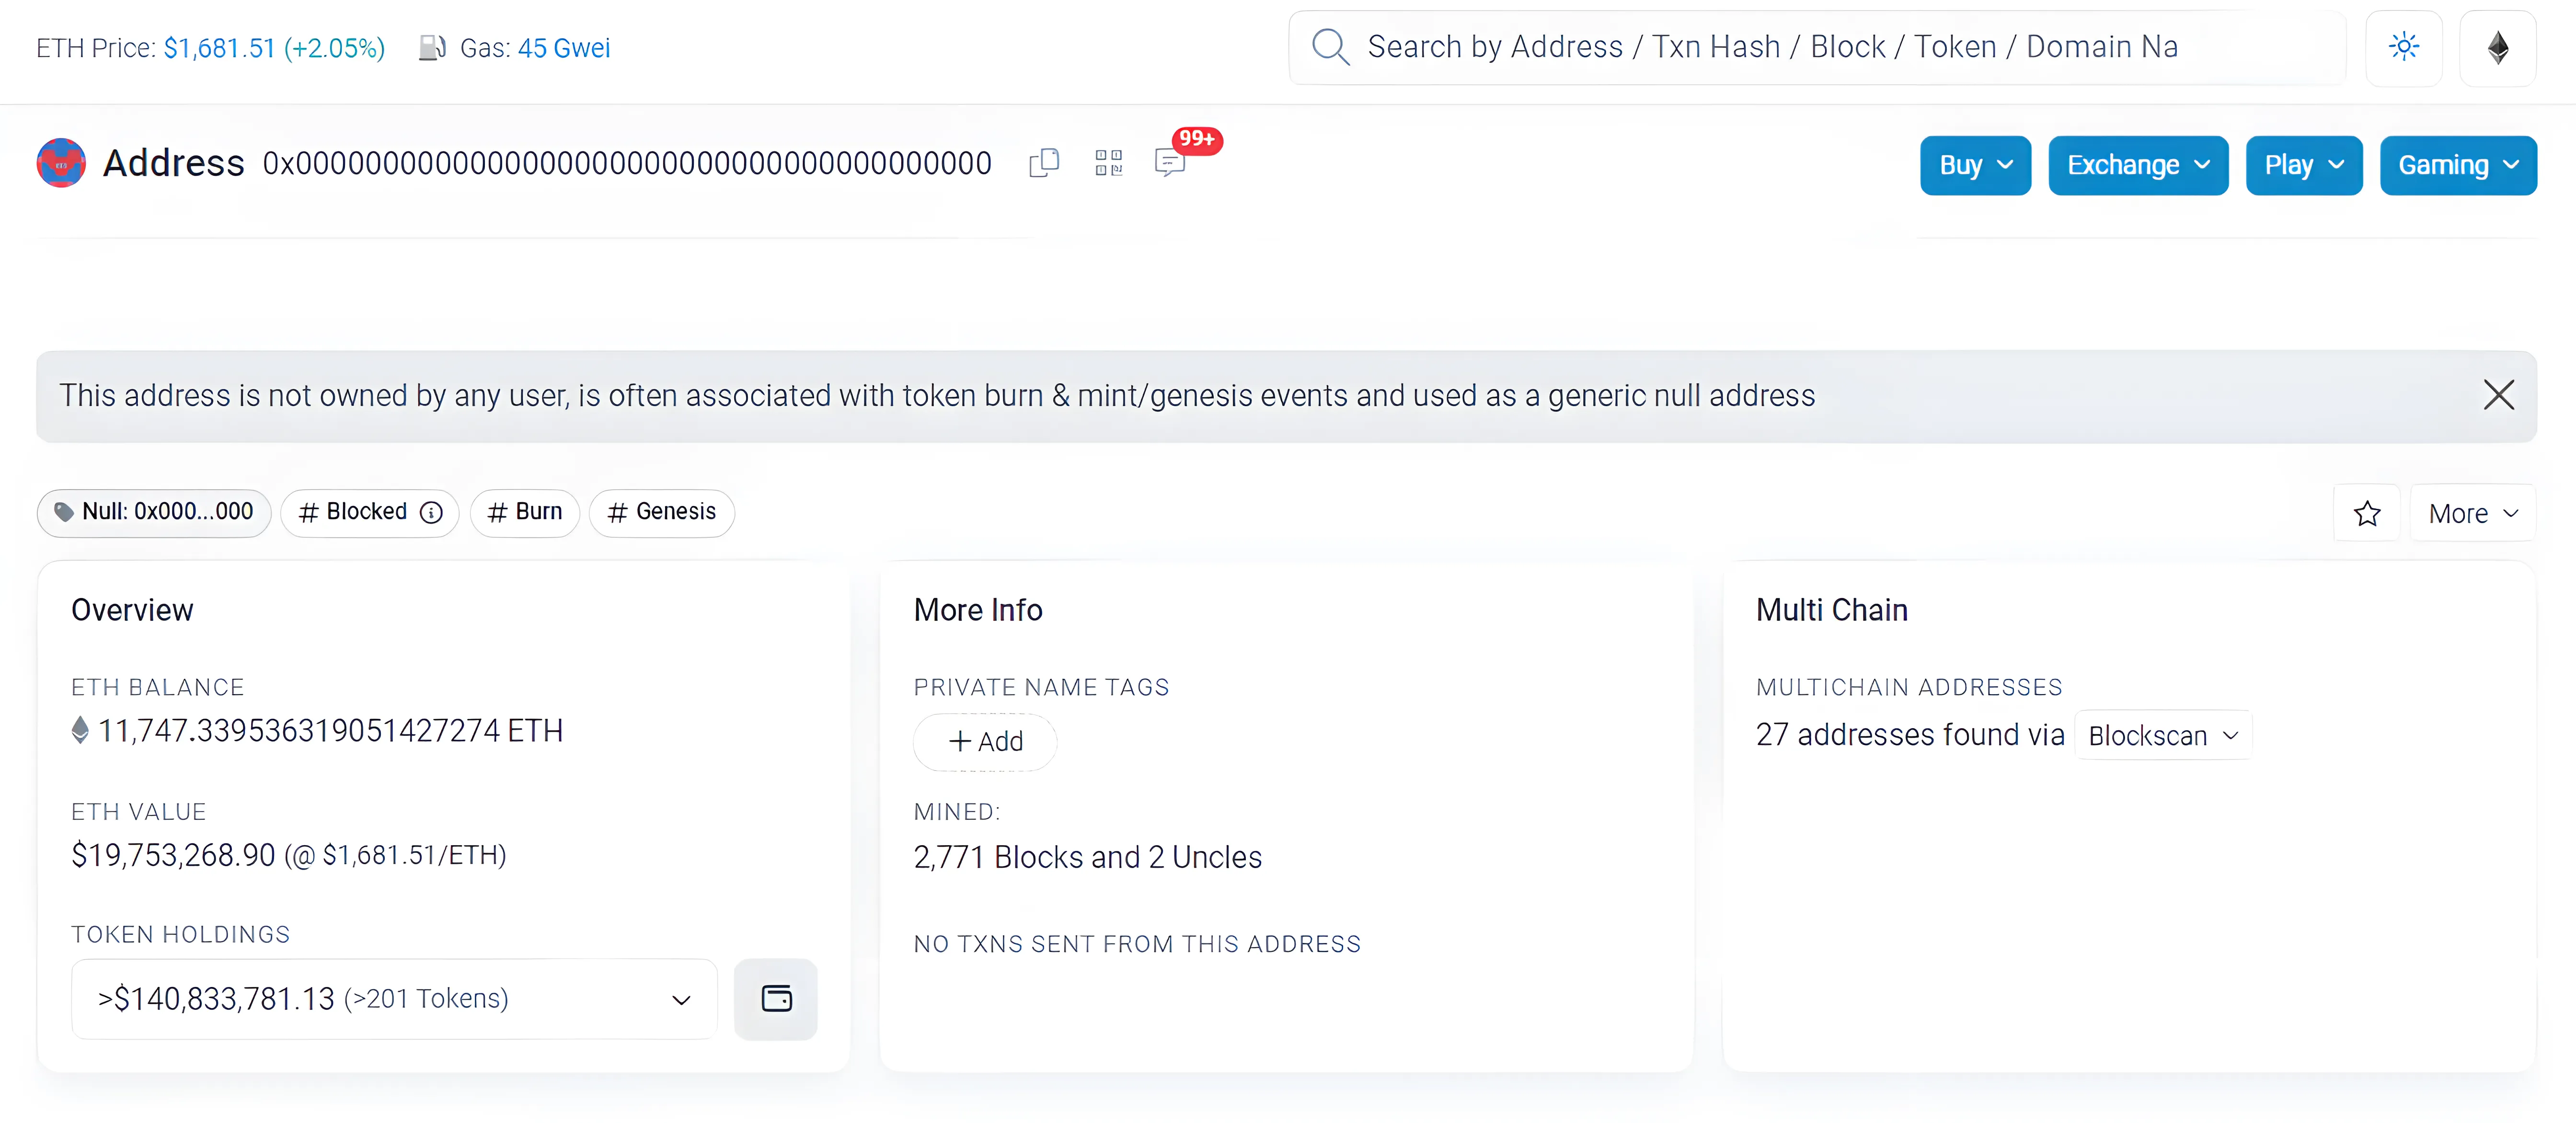Open the Gaming menu
The width and height of the screenshot is (2576, 1123).
(2457, 165)
